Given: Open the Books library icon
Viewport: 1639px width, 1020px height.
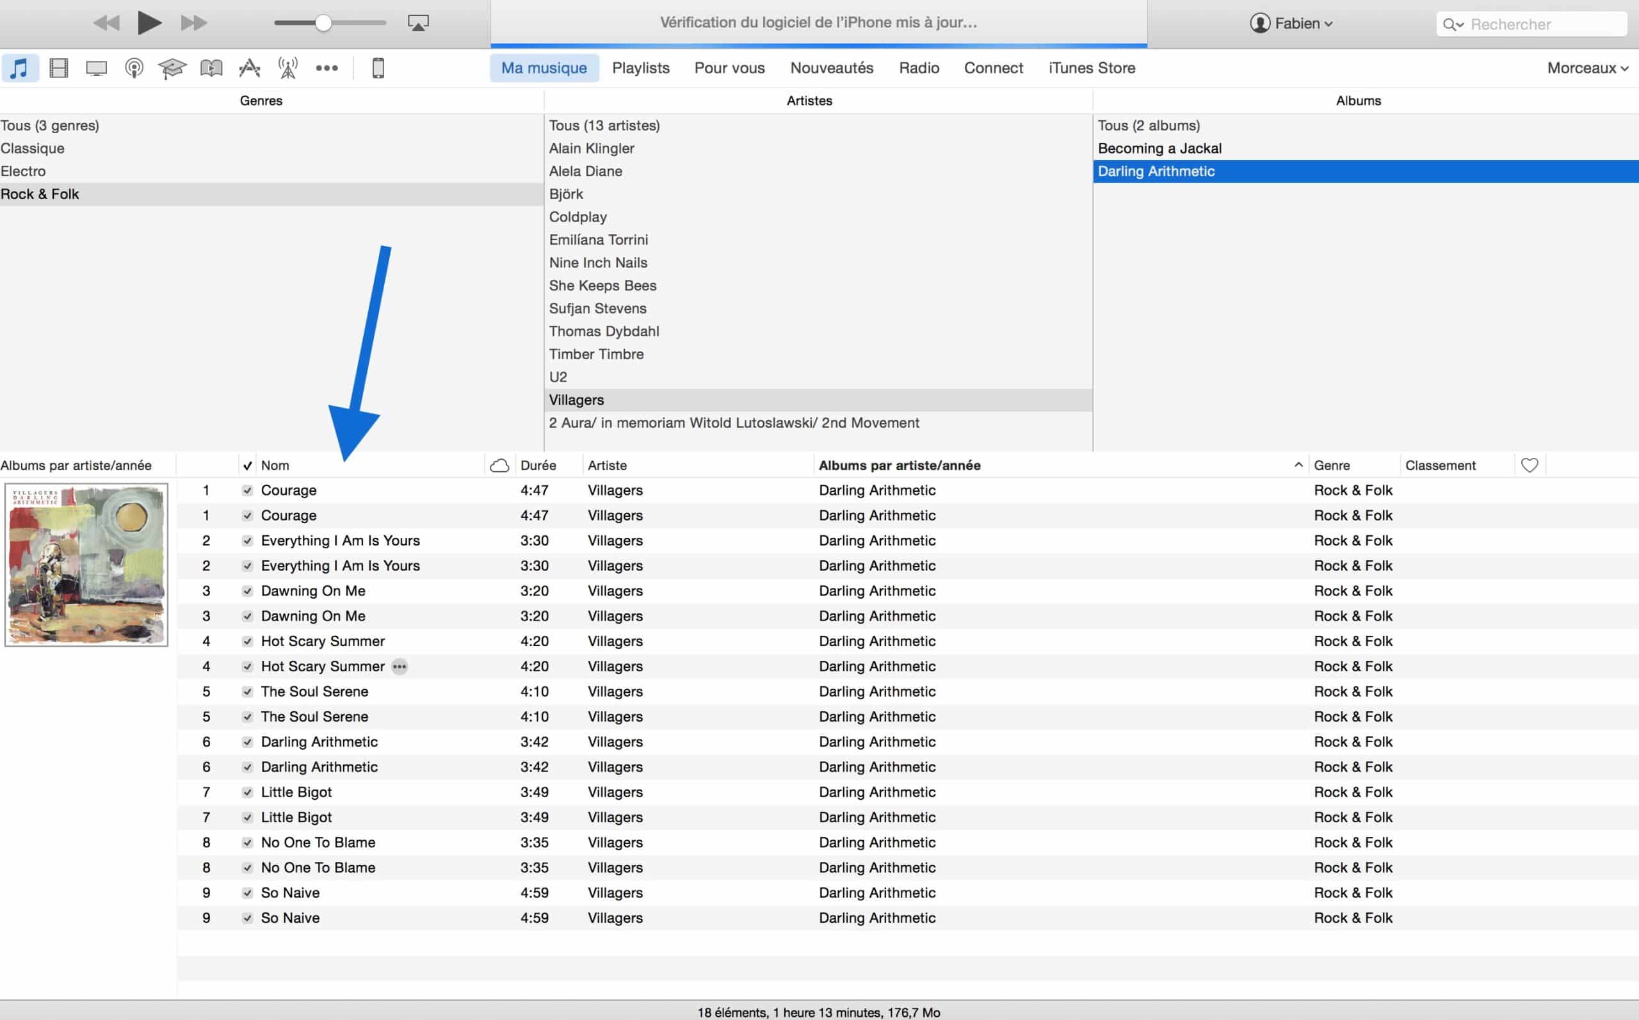Looking at the screenshot, I should pos(211,68).
